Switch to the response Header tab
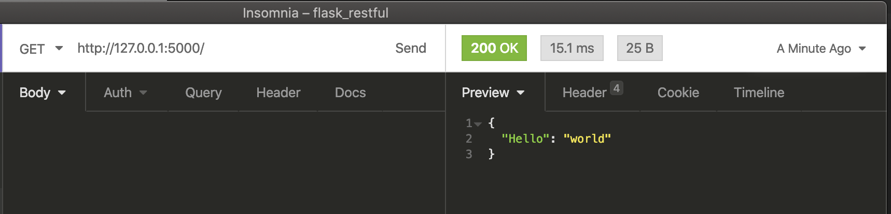The width and height of the screenshot is (891, 214). pyautogui.click(x=584, y=93)
